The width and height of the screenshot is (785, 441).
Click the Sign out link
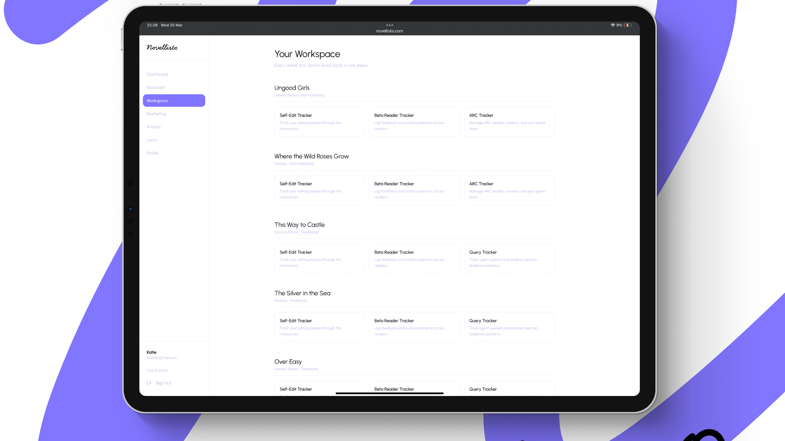click(x=163, y=383)
